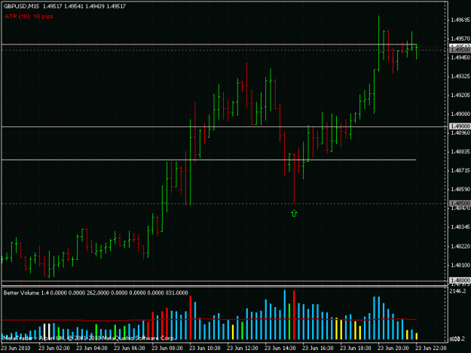Click the 1.49080 price axis label

[460, 114]
